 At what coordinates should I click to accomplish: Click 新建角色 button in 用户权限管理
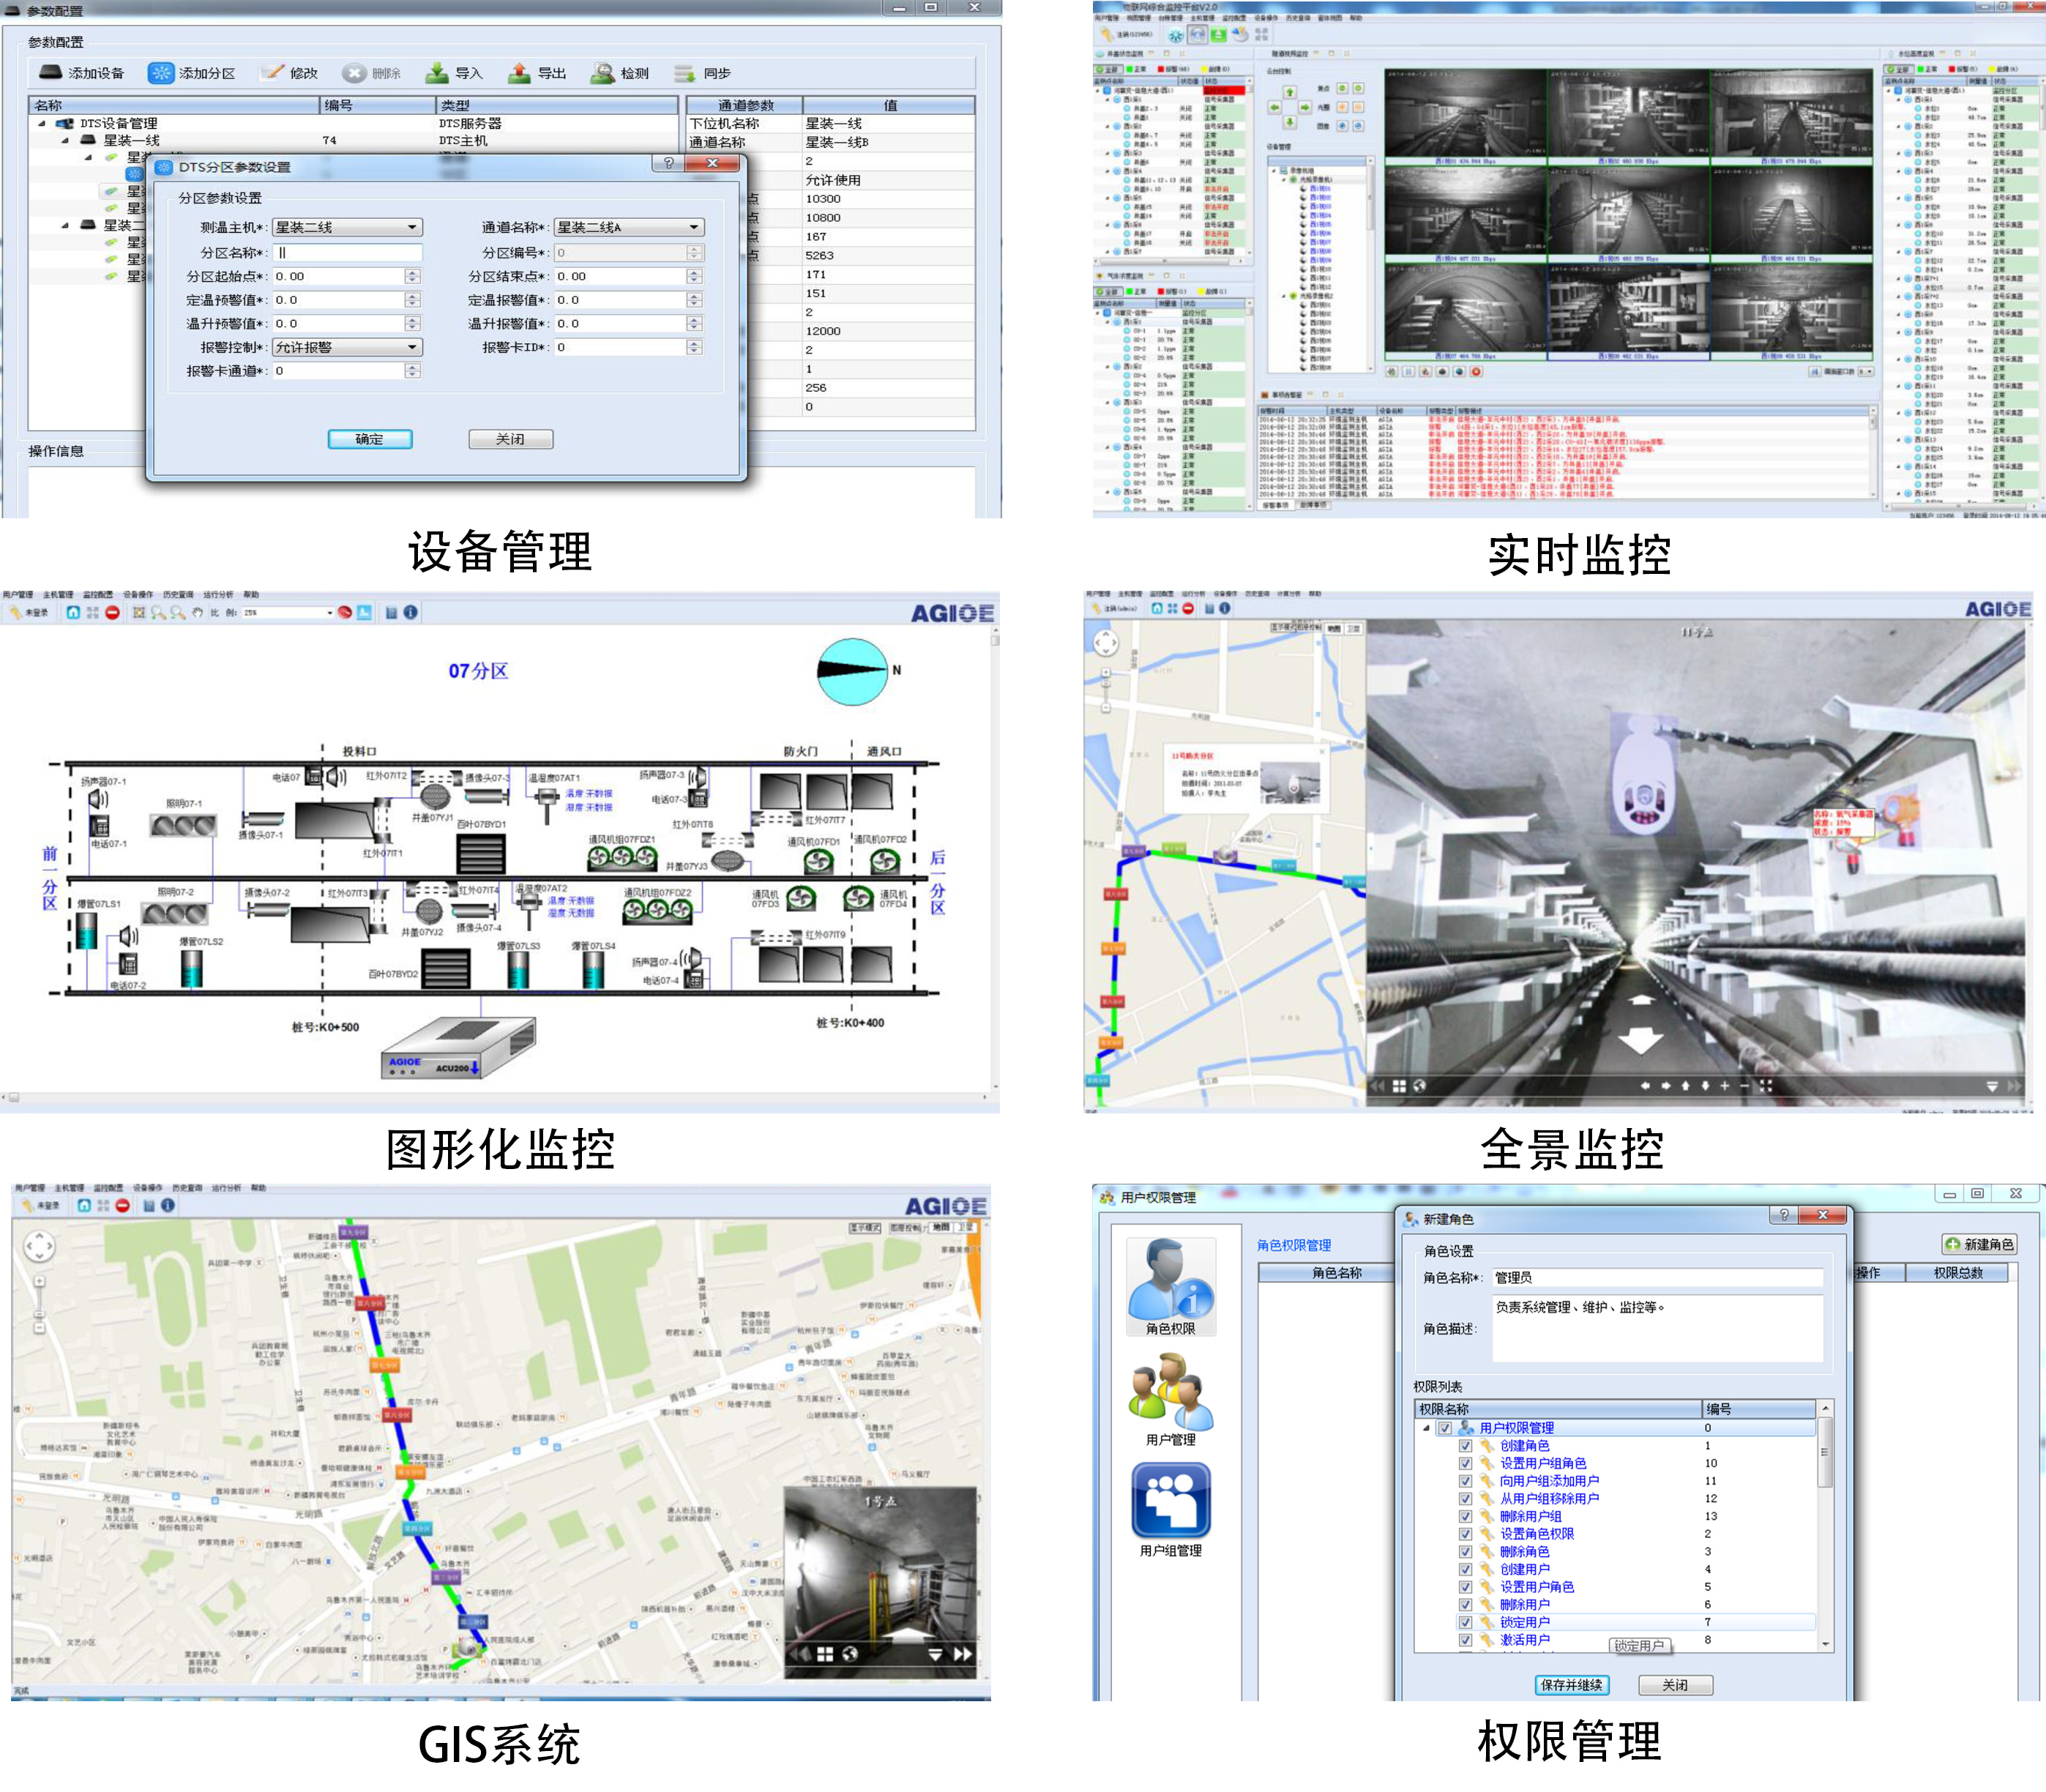click(1979, 1244)
